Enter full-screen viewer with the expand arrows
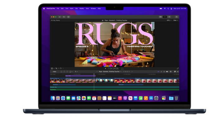The image size is (224, 118). [x=178, y=68]
